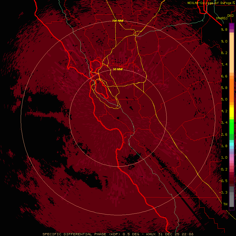Screen dimensions: 236x236
Task: Click the 7.4 value on the scale
Action: coord(224,65)
